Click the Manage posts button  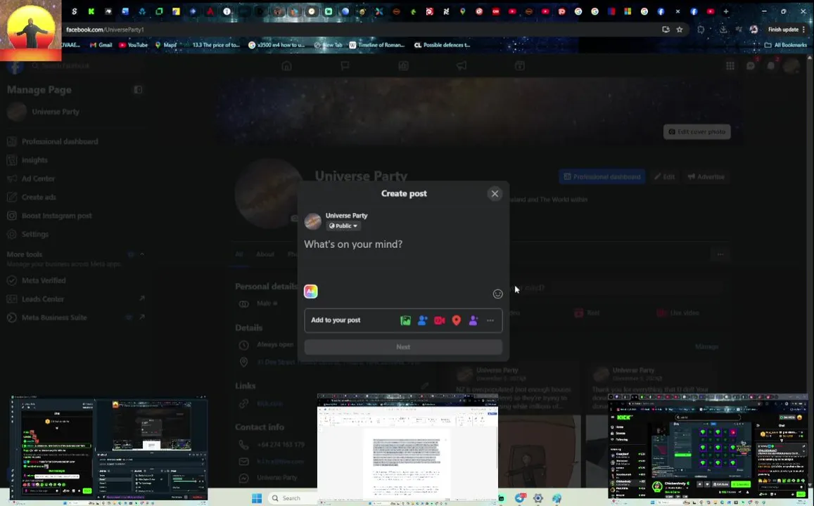click(x=706, y=346)
